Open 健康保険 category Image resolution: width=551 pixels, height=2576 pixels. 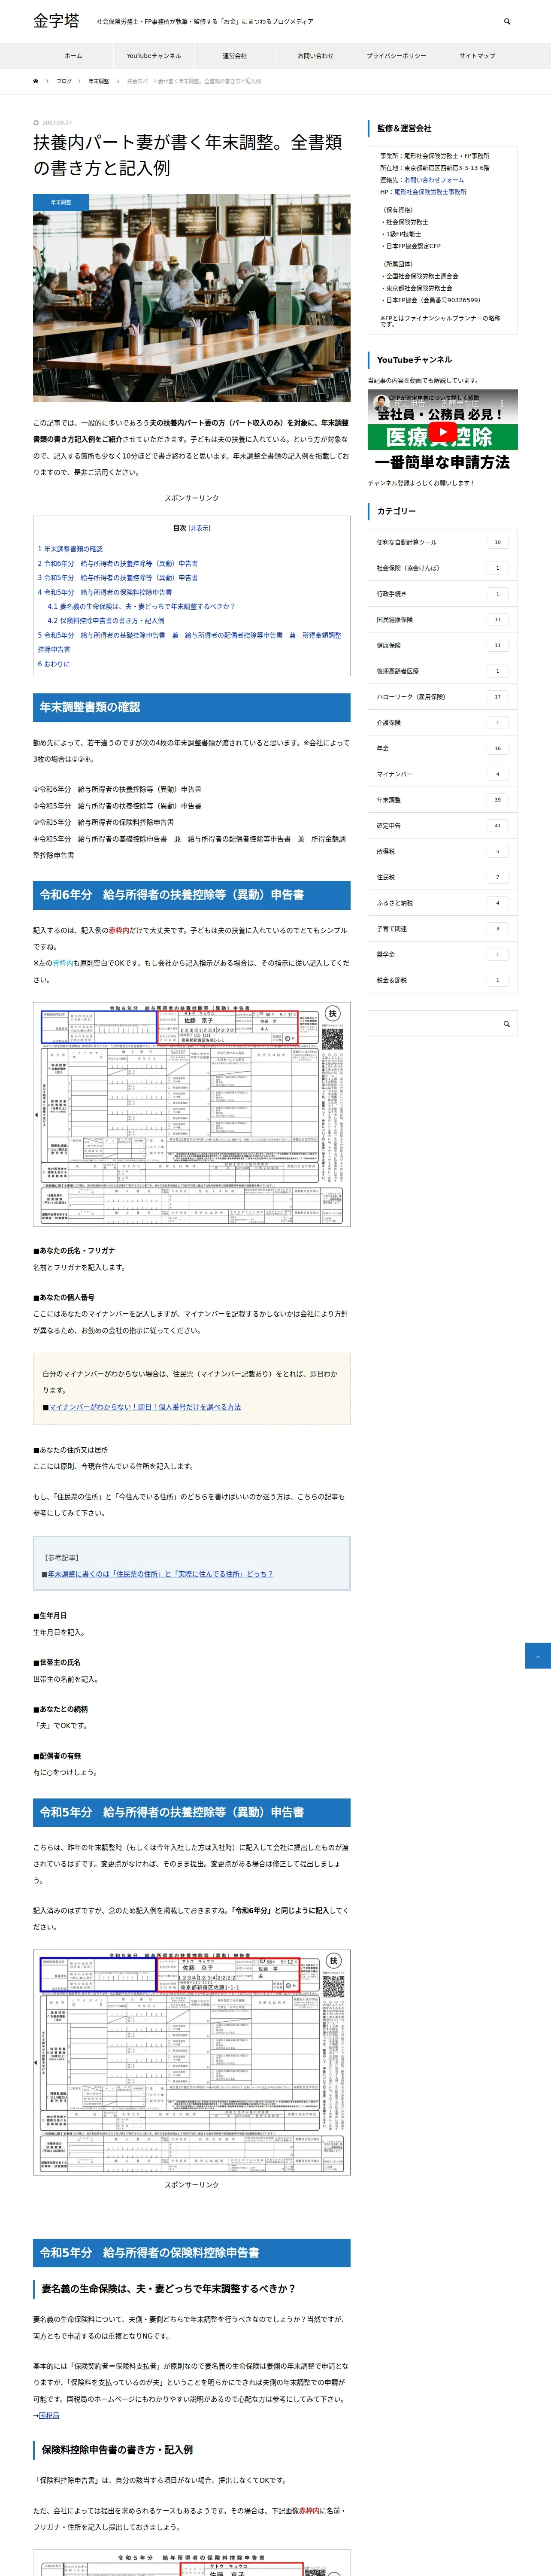(442, 645)
